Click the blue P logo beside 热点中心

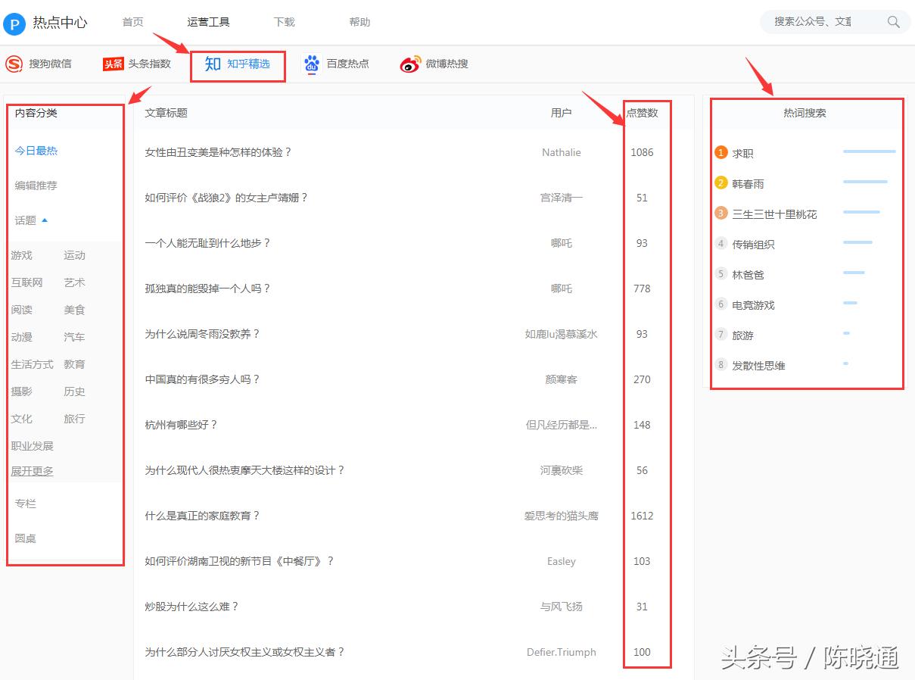[x=14, y=24]
